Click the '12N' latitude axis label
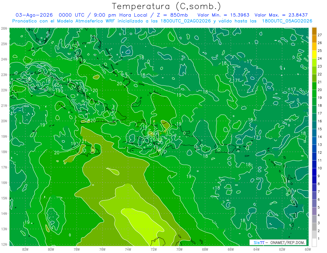 [x=4, y=244]
